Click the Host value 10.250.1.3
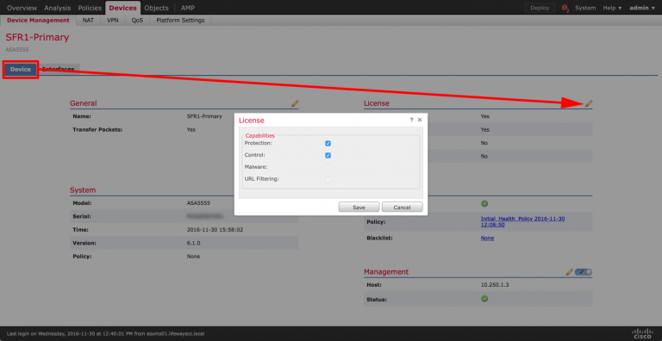This screenshot has height=341, width=662. coord(495,285)
